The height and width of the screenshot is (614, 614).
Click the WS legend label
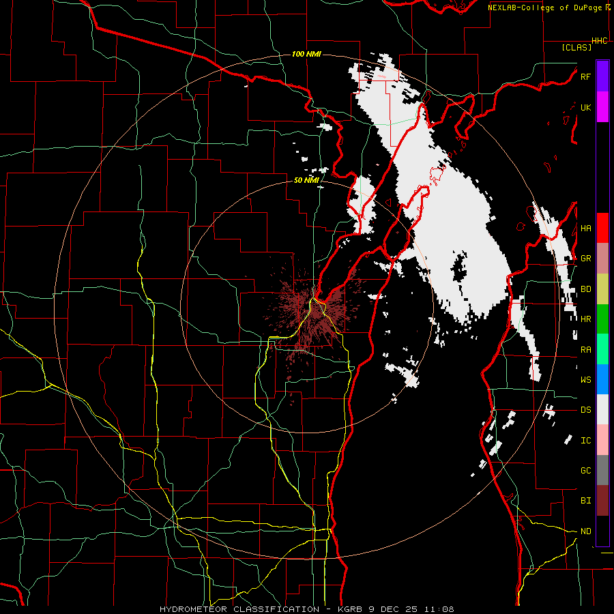pos(585,379)
